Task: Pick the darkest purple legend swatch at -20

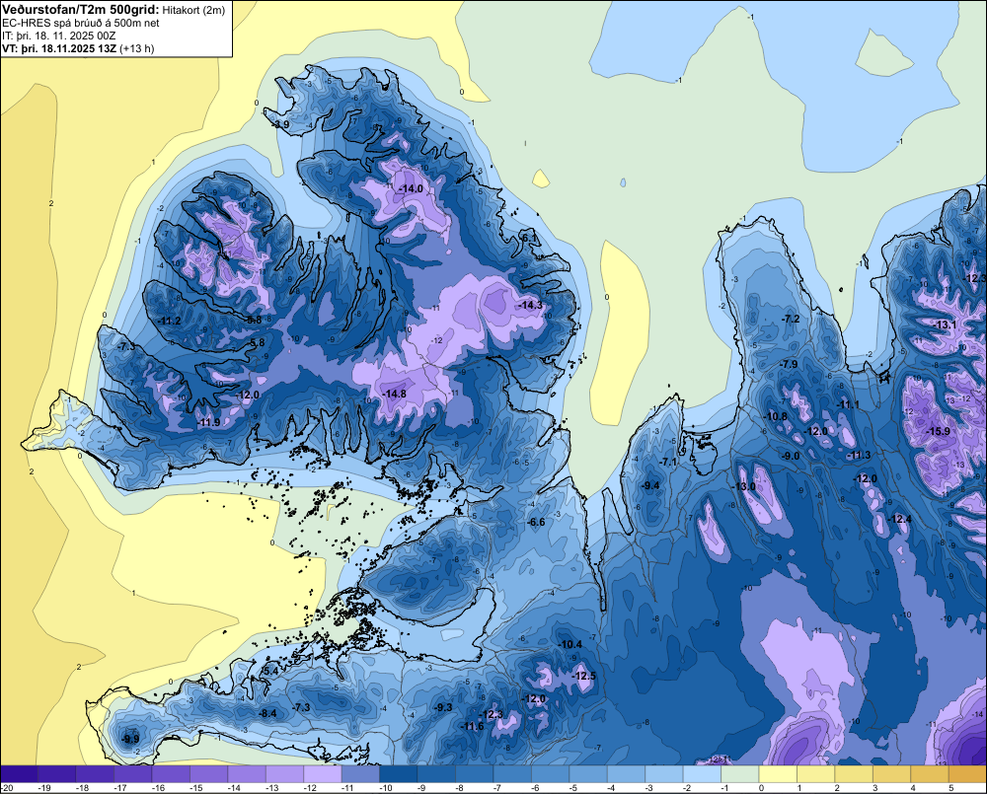Action: [x=19, y=774]
